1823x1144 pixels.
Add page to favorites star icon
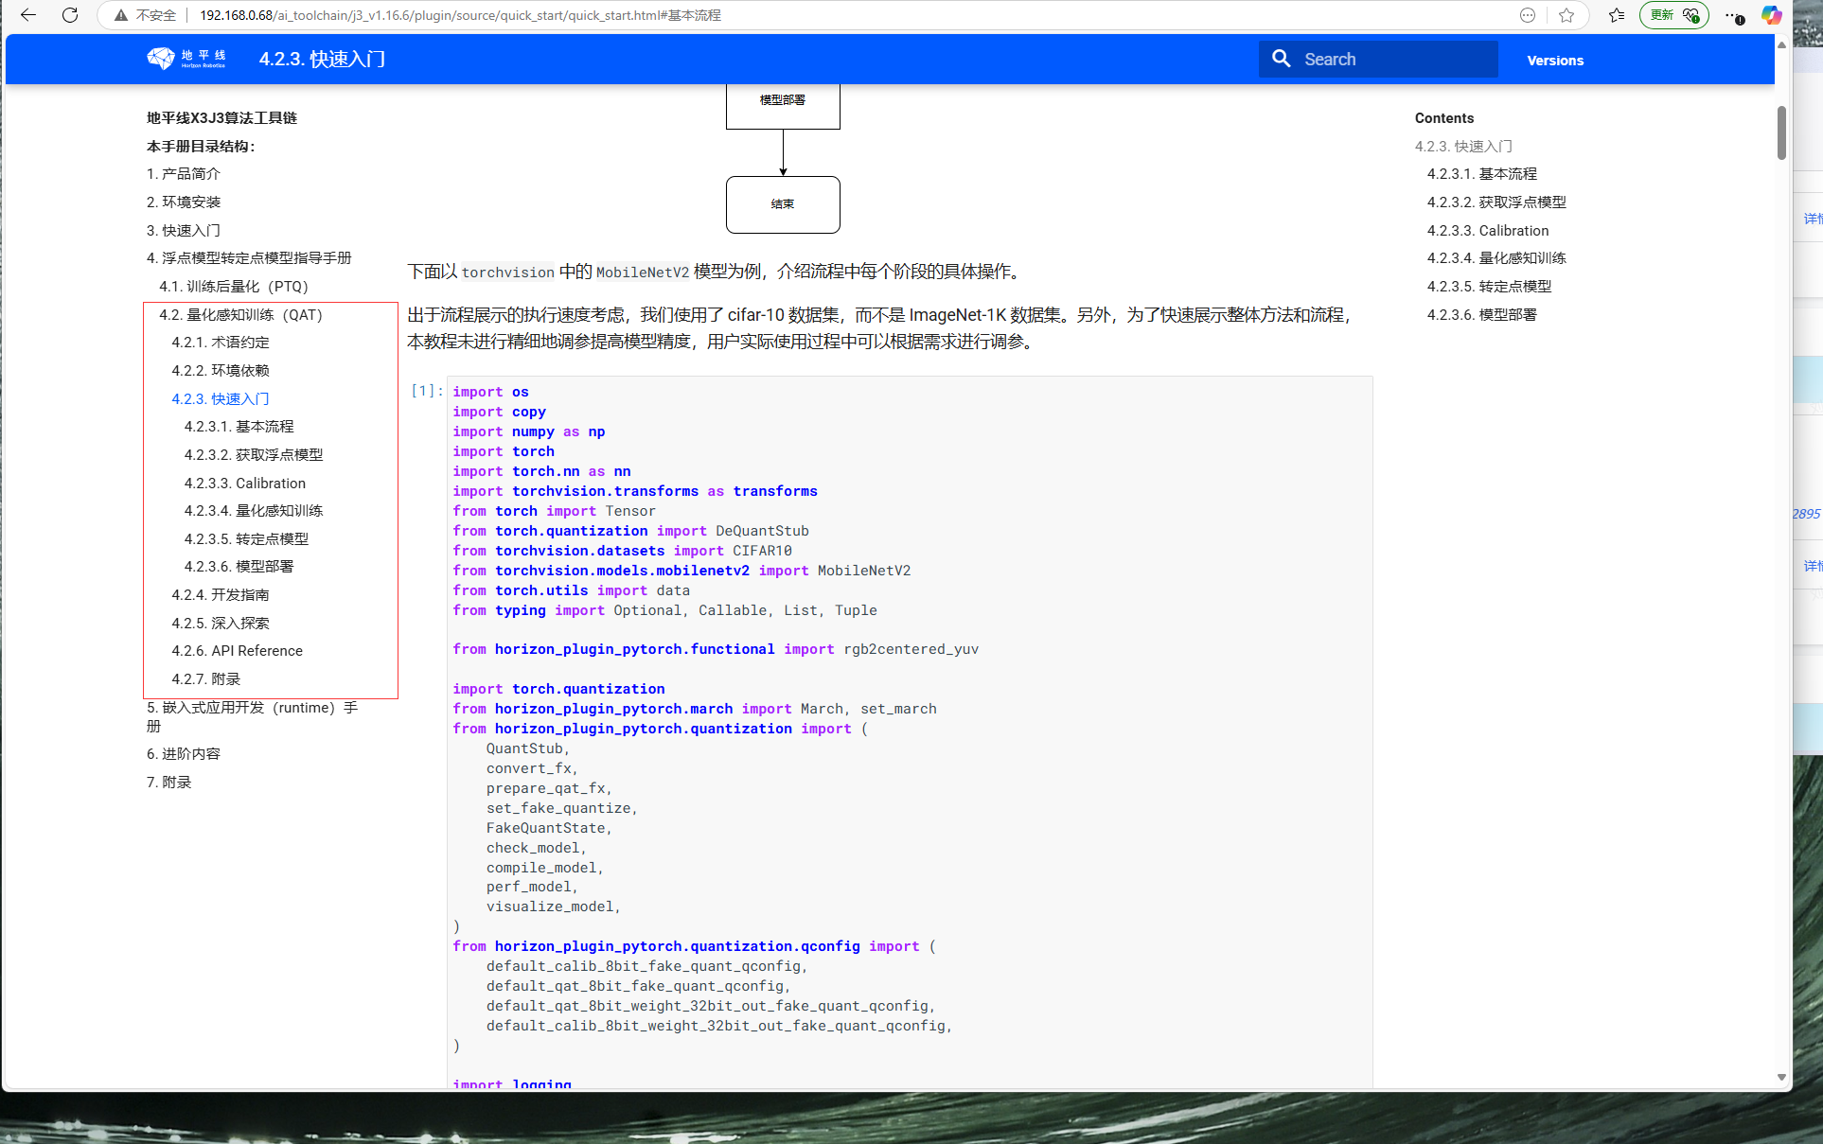1566,15
